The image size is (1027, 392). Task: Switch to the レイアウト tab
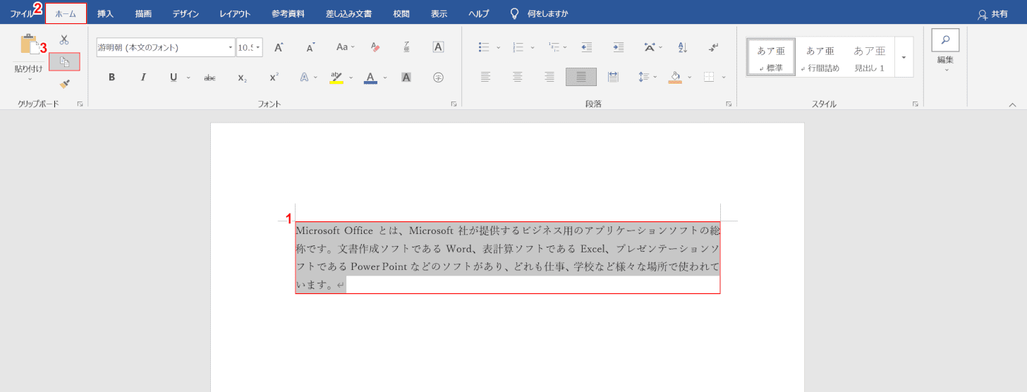pyautogui.click(x=235, y=13)
